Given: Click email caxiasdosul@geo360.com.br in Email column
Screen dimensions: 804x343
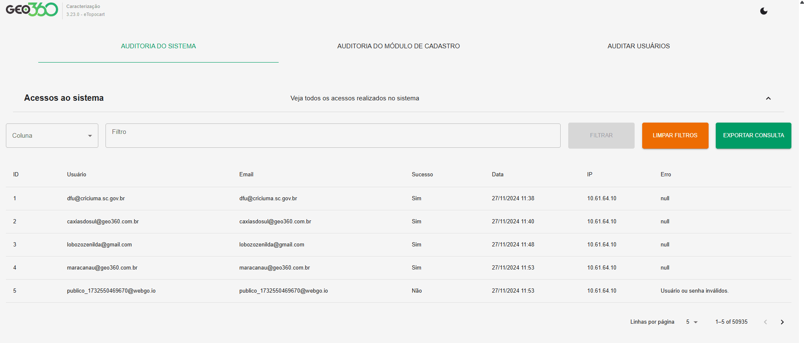Looking at the screenshot, I should click(275, 222).
